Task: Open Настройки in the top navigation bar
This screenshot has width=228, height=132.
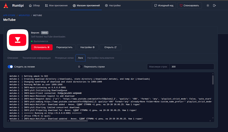Action: pos(113,6)
